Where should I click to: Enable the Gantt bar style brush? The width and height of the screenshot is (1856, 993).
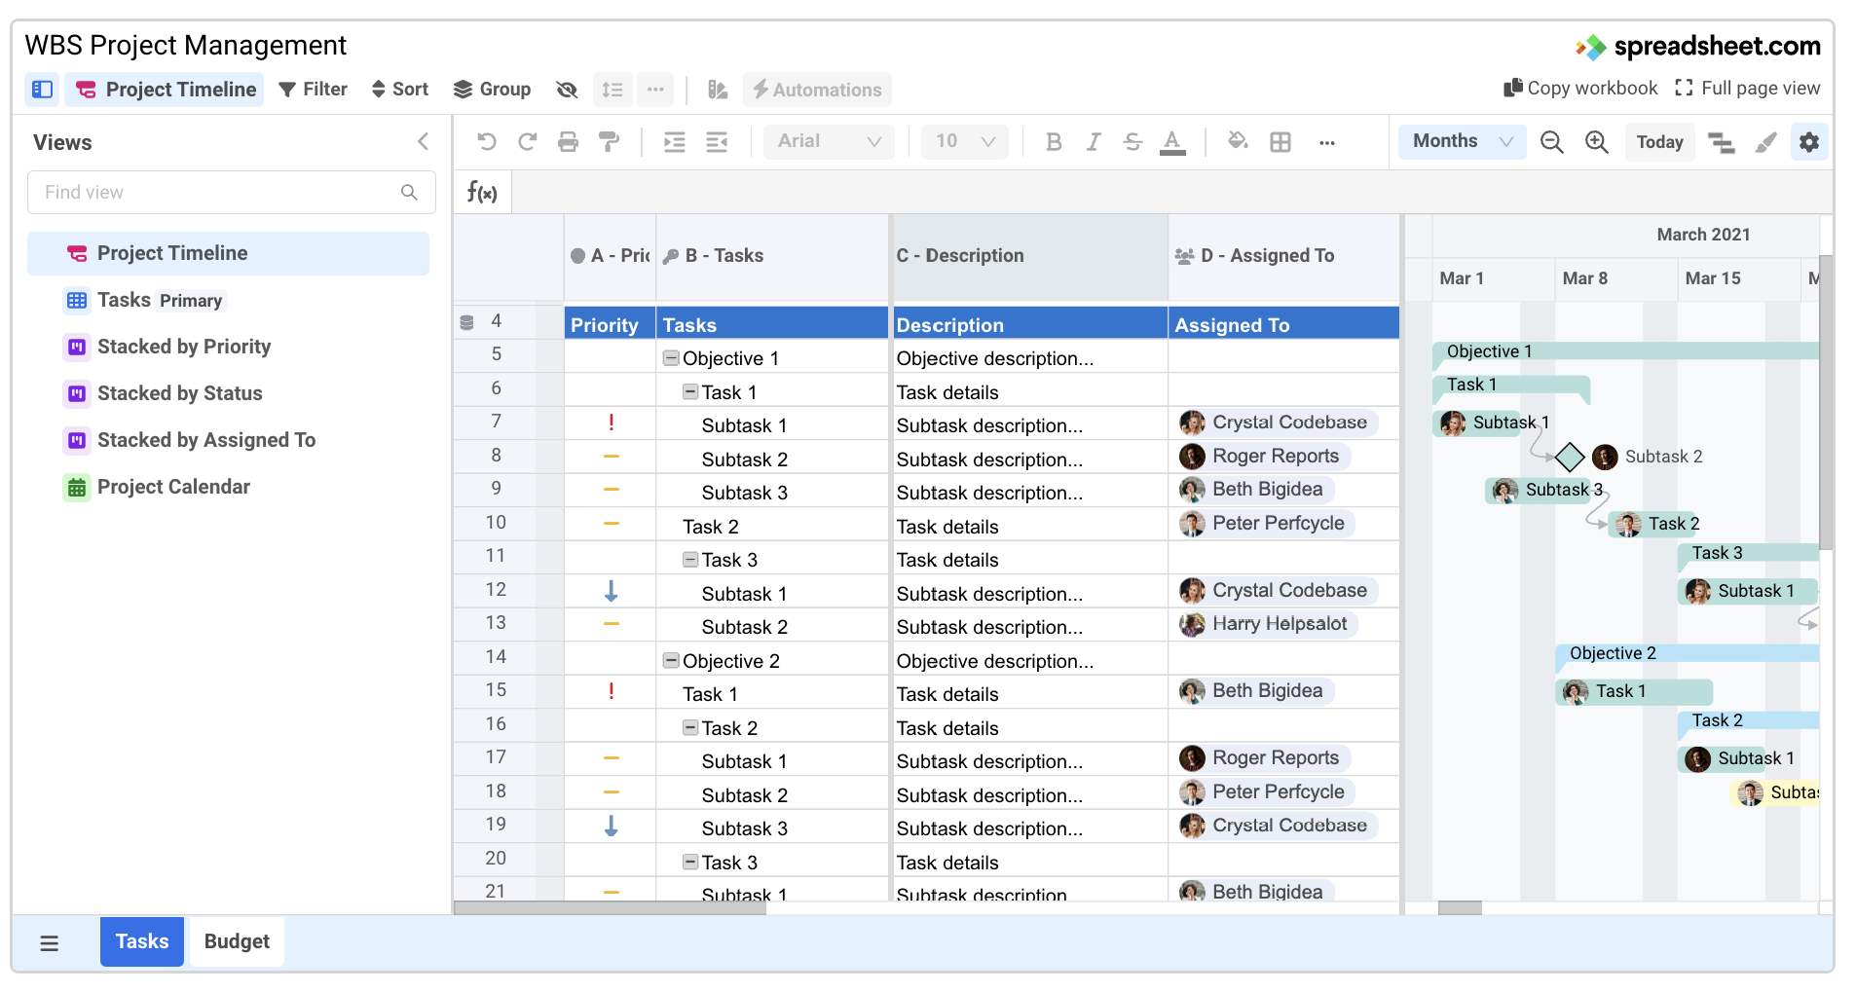click(x=1765, y=142)
